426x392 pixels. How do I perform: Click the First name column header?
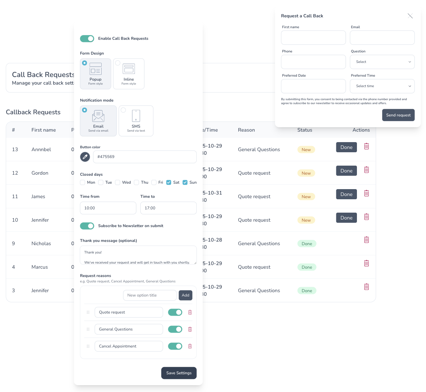pyautogui.click(x=43, y=130)
